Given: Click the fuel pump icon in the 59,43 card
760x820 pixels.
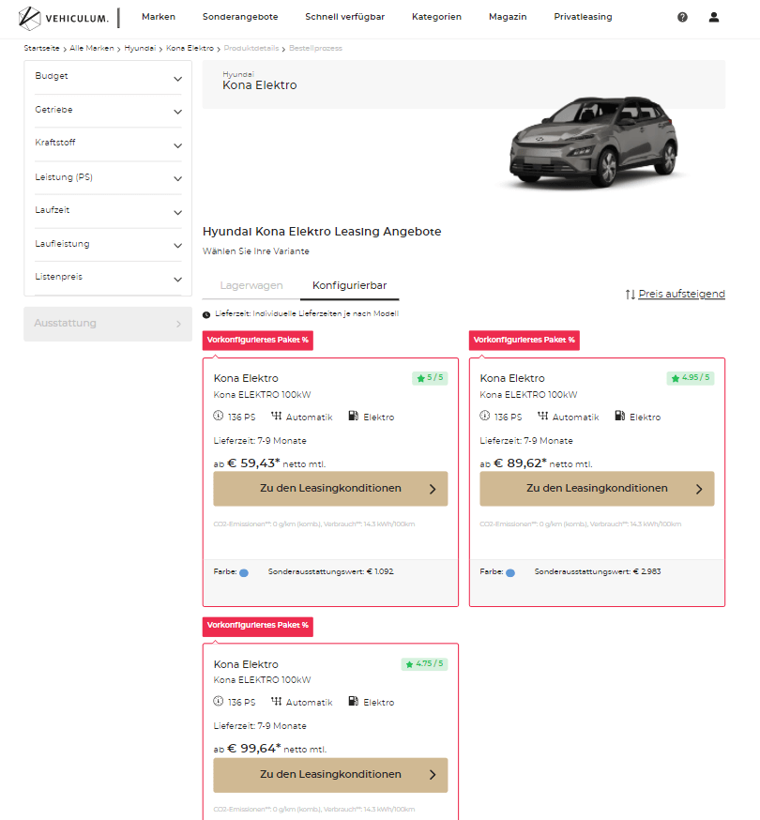Looking at the screenshot, I should click(x=354, y=416).
